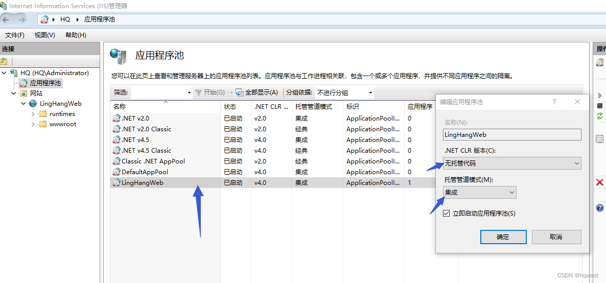This screenshot has width=606, height=283.
Task: Click the name field containing LingHangWeb
Action: coord(511,134)
